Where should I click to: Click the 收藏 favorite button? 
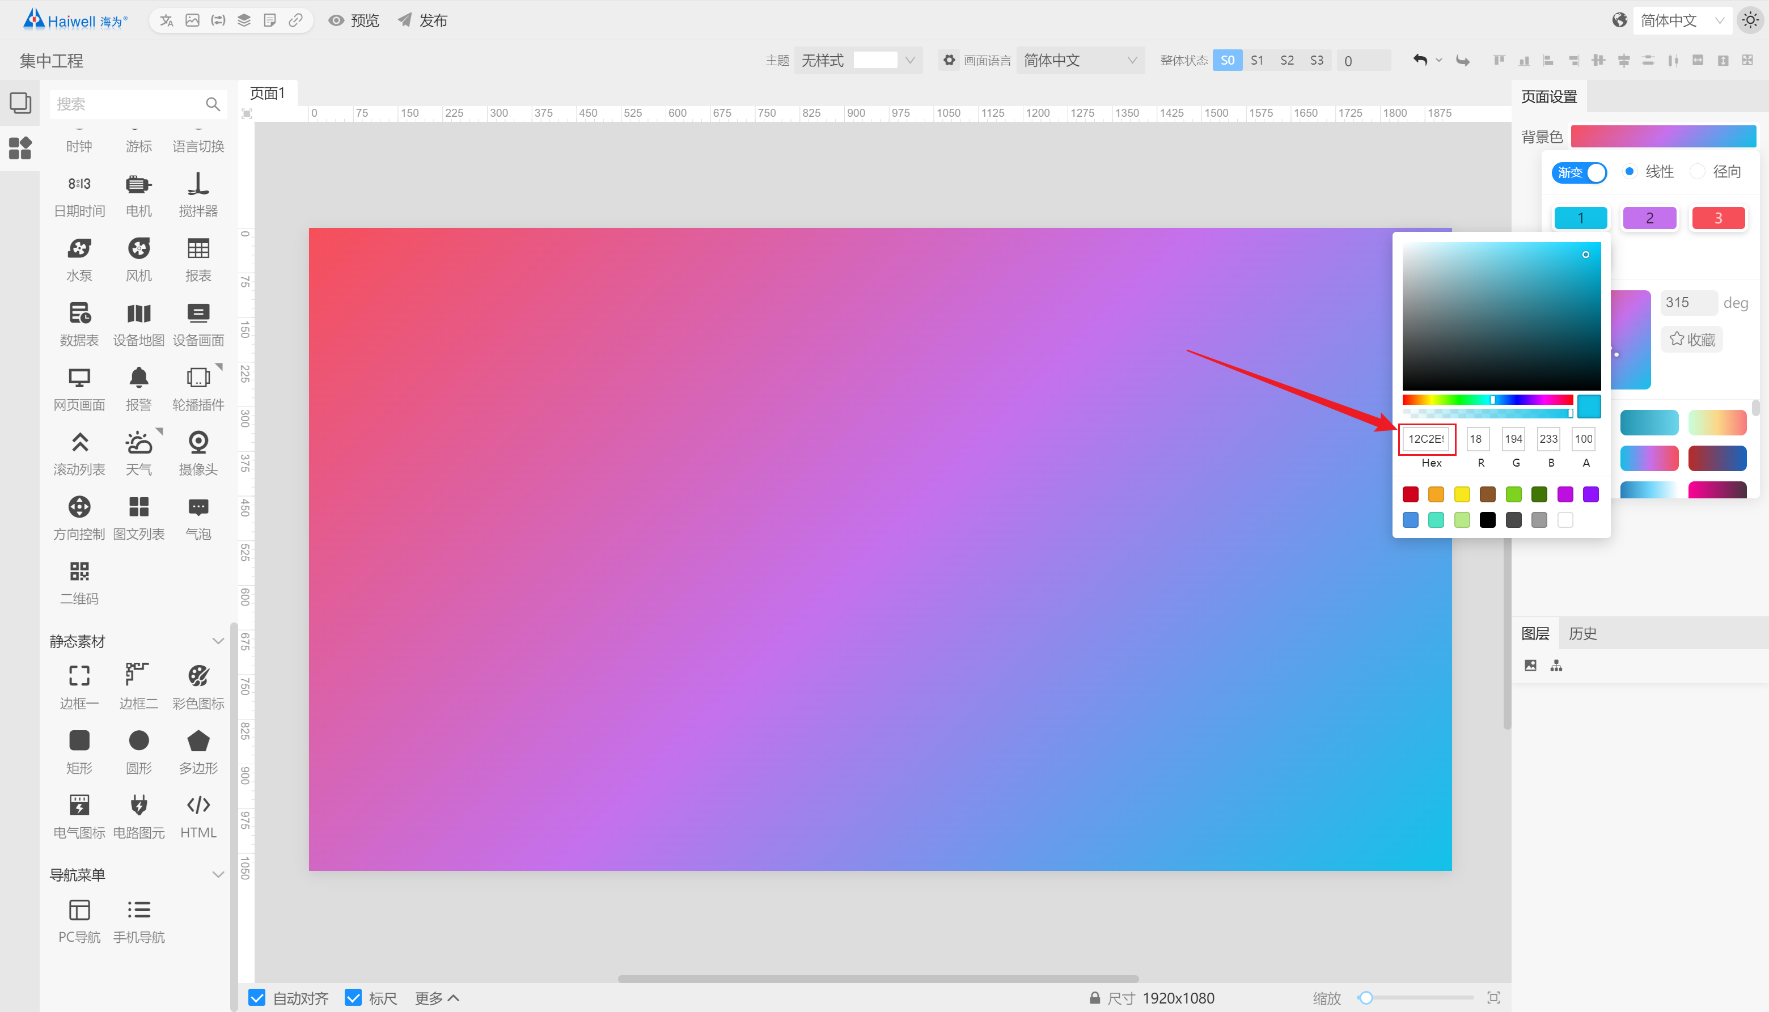pyautogui.click(x=1692, y=339)
